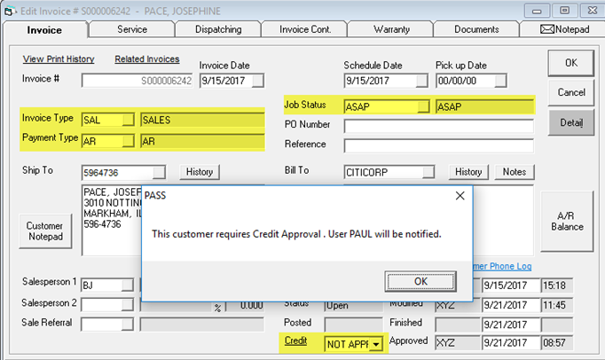Click the Job Status code field ASAP
The image size is (605, 360).
381,106
